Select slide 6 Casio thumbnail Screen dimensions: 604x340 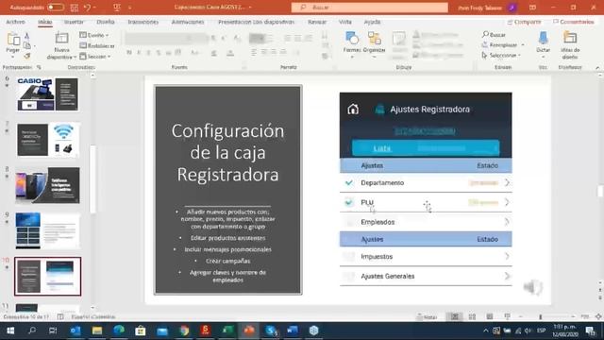tap(48, 94)
